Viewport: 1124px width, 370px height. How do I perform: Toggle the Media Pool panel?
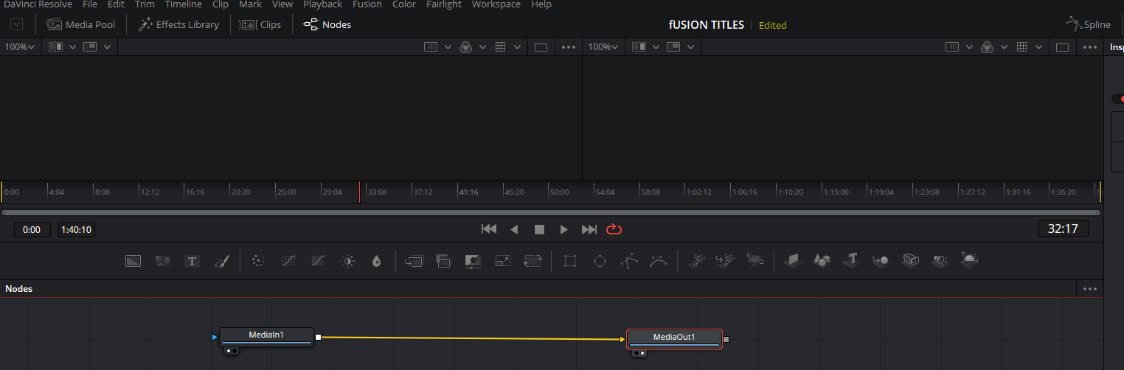(81, 24)
